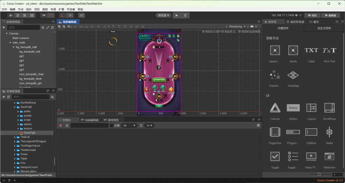Open the 节点 menu
Viewport: 345px width, 183px height.
[x=21, y=9]
